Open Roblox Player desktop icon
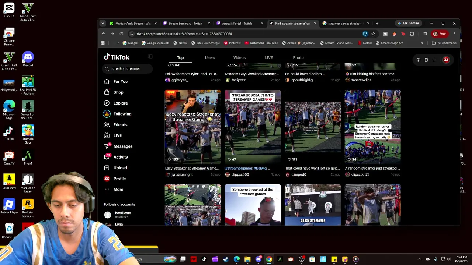Viewport: 472px width, 265px height. tap(9, 207)
